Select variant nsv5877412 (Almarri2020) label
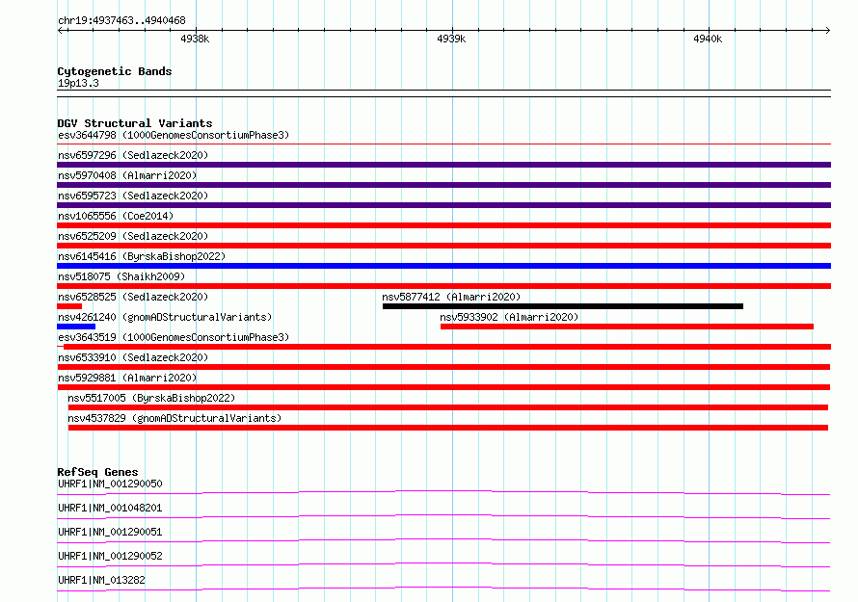The height and width of the screenshot is (602, 858). click(451, 297)
